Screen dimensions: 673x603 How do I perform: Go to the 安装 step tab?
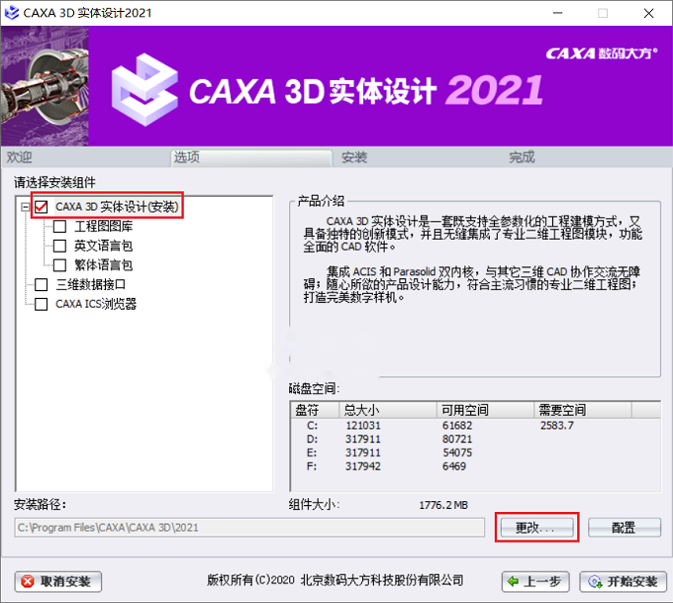(x=420, y=157)
